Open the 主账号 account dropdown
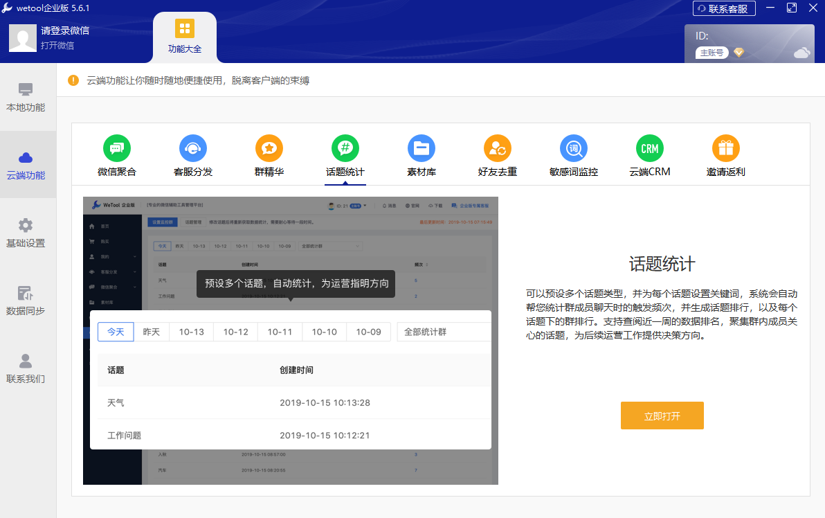This screenshot has height=518, width=825. coord(711,52)
